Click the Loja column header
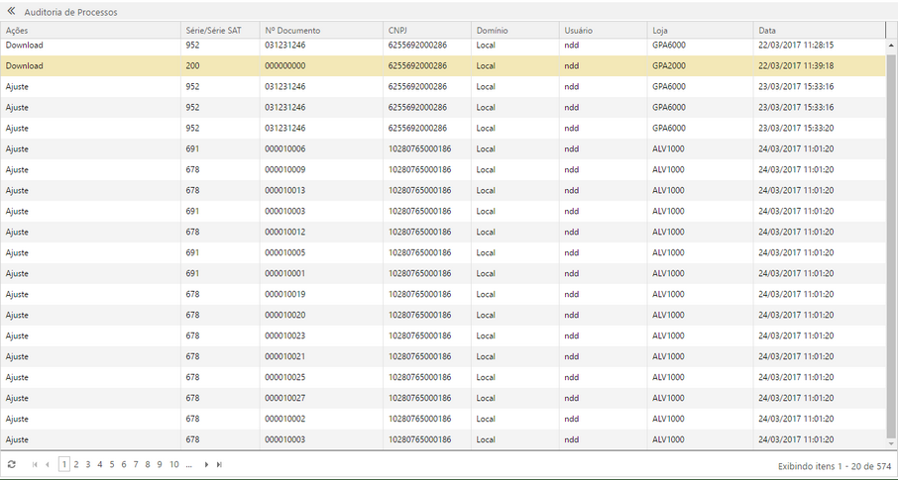 [x=660, y=31]
